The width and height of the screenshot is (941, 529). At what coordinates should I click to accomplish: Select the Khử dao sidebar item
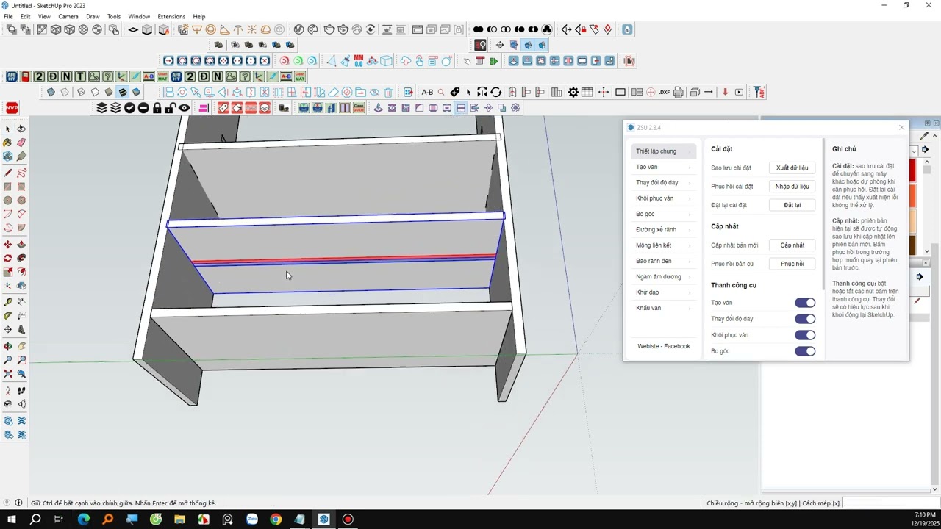664,292
